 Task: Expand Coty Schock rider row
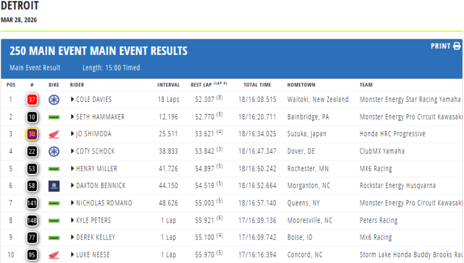click(x=72, y=151)
